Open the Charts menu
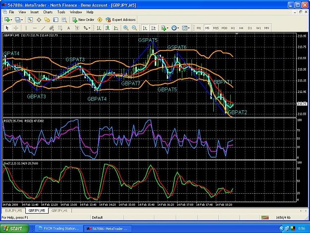Screen dimensions: 310x233 coord(48,12)
